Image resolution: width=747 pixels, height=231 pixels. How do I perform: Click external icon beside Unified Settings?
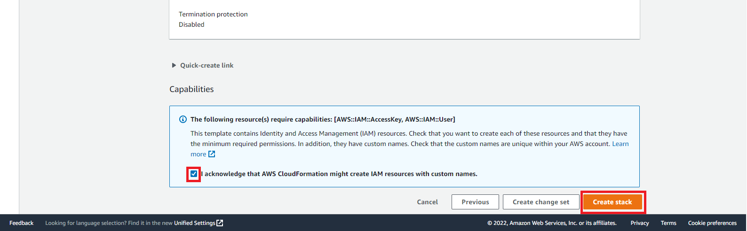click(x=220, y=223)
